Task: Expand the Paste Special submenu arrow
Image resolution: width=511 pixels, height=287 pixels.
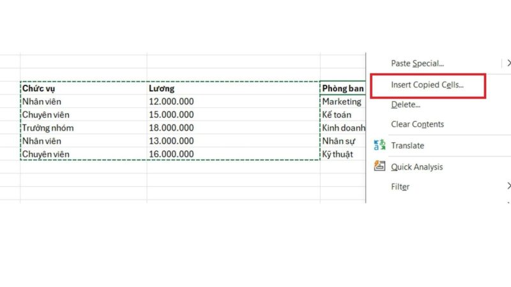Action: click(x=508, y=63)
